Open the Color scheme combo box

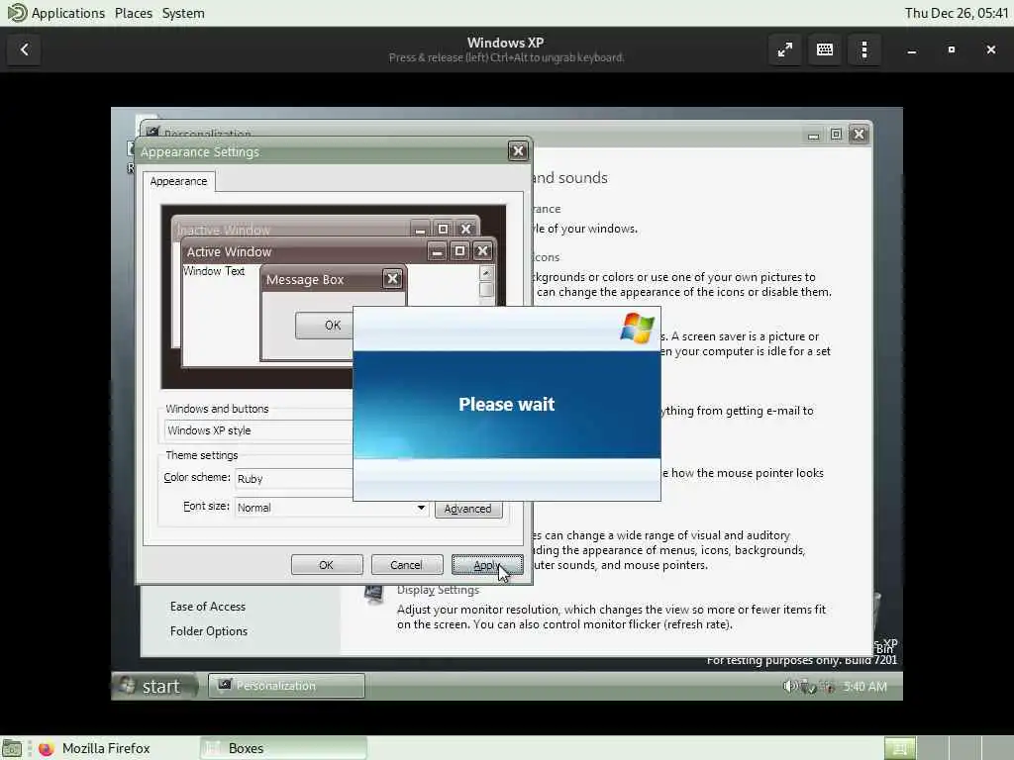pos(293,479)
